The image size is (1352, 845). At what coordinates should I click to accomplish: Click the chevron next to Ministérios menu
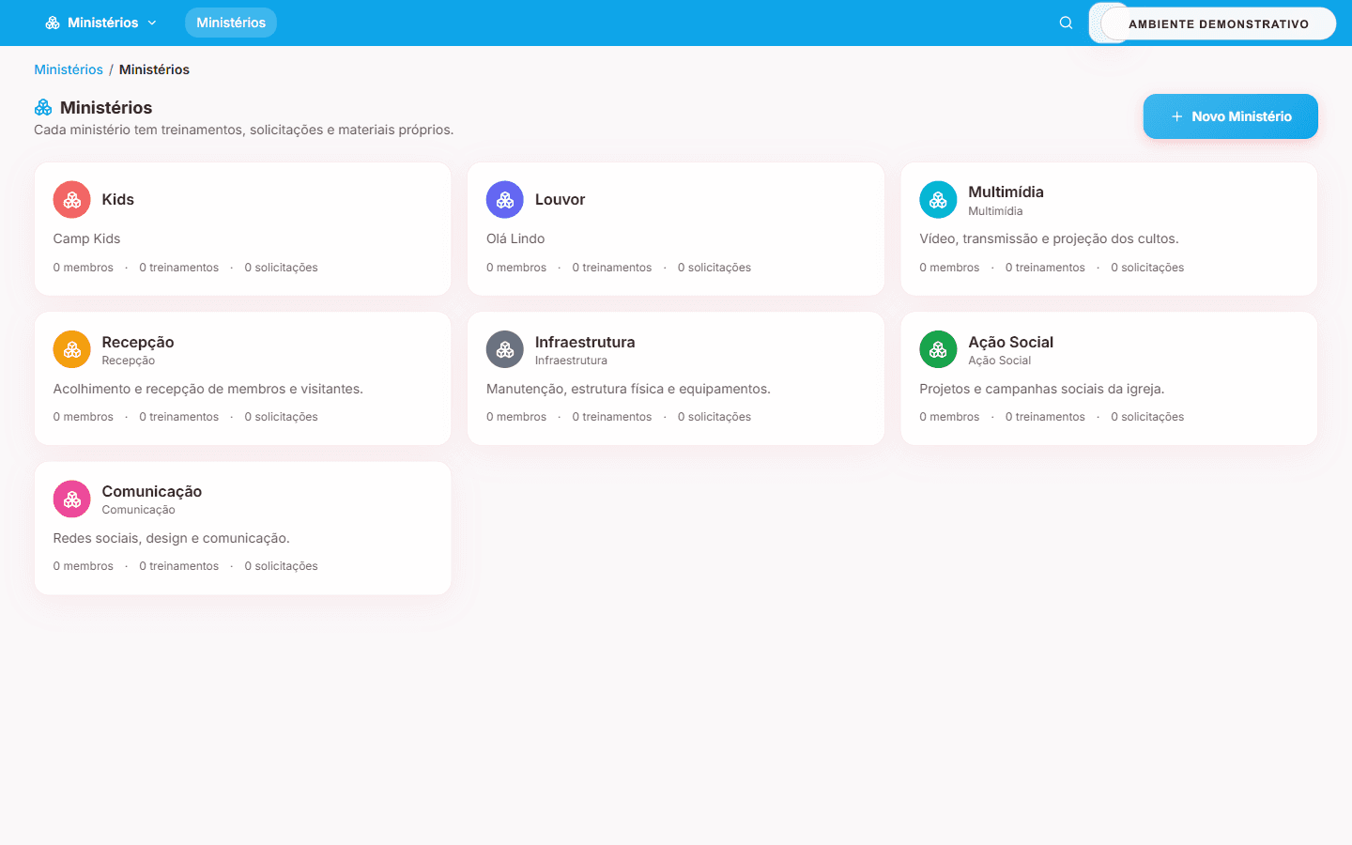tap(152, 23)
